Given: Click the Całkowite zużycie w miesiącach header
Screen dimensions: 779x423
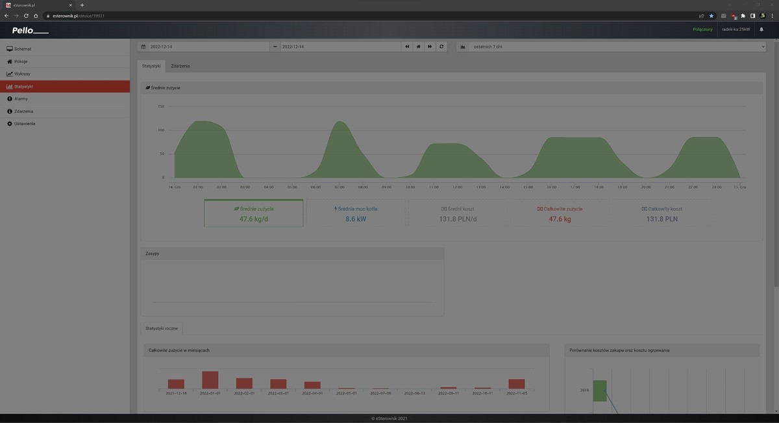Looking at the screenshot, I should tap(346, 350).
